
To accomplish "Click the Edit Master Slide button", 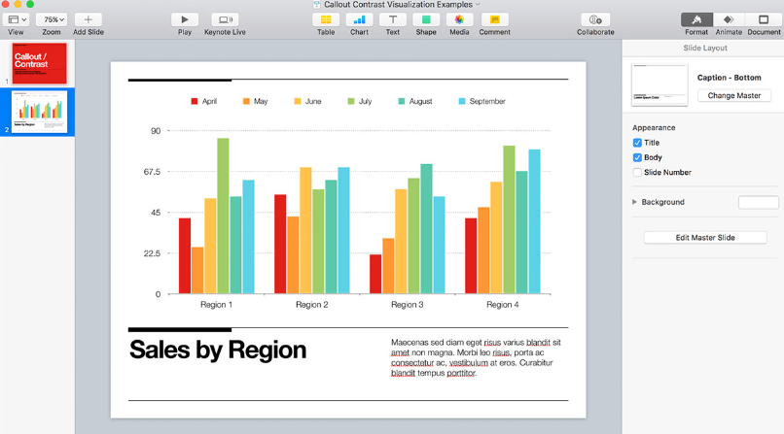I will (x=705, y=238).
